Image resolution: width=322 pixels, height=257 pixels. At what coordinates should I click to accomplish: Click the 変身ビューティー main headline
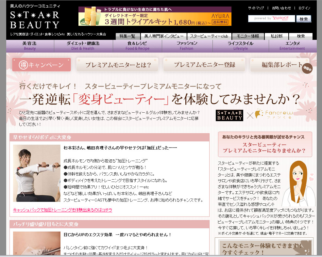click(159, 100)
